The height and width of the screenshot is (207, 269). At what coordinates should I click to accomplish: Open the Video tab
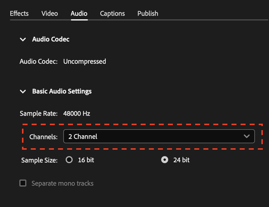click(49, 13)
